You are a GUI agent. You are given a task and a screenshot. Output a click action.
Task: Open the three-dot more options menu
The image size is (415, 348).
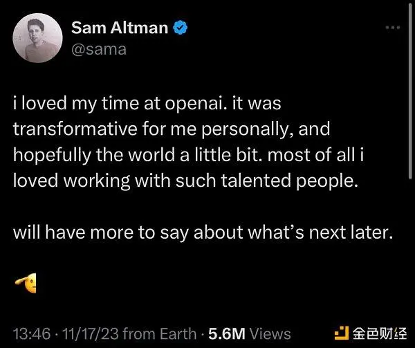click(x=393, y=27)
